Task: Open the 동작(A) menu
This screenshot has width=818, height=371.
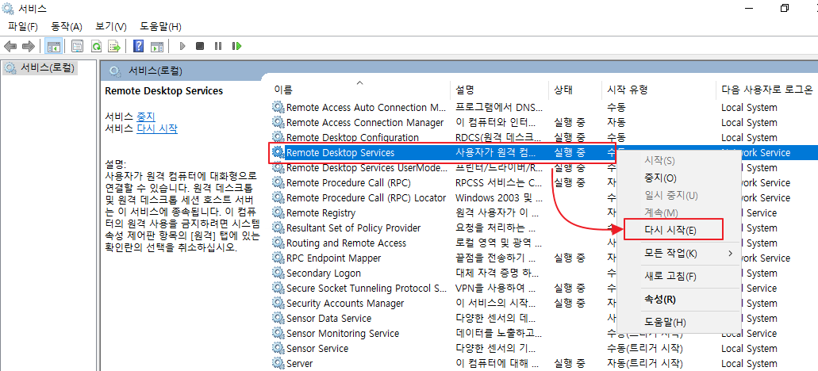Action: [67, 27]
